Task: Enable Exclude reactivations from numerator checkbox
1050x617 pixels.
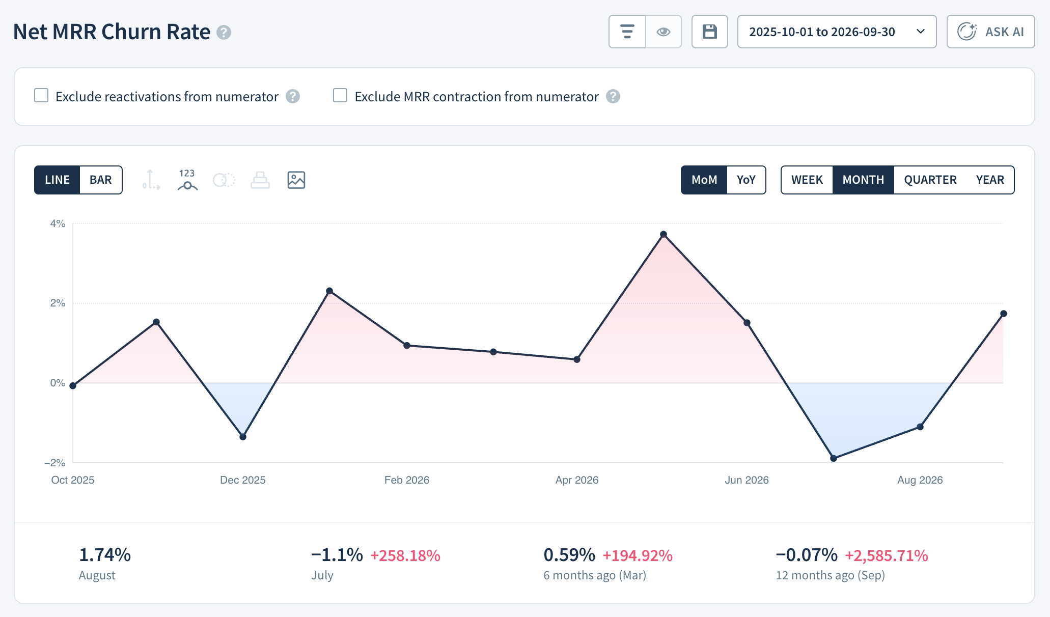Action: tap(41, 96)
